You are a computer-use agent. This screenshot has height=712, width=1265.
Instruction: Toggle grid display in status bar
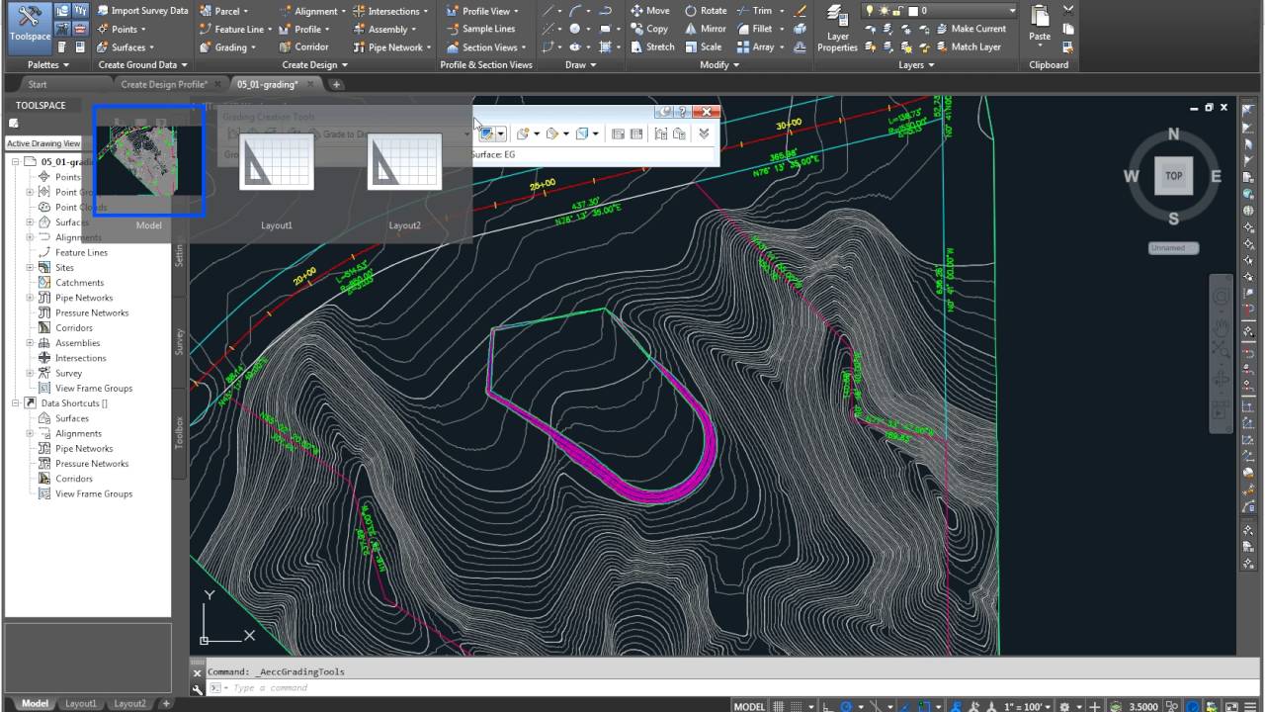(780, 706)
